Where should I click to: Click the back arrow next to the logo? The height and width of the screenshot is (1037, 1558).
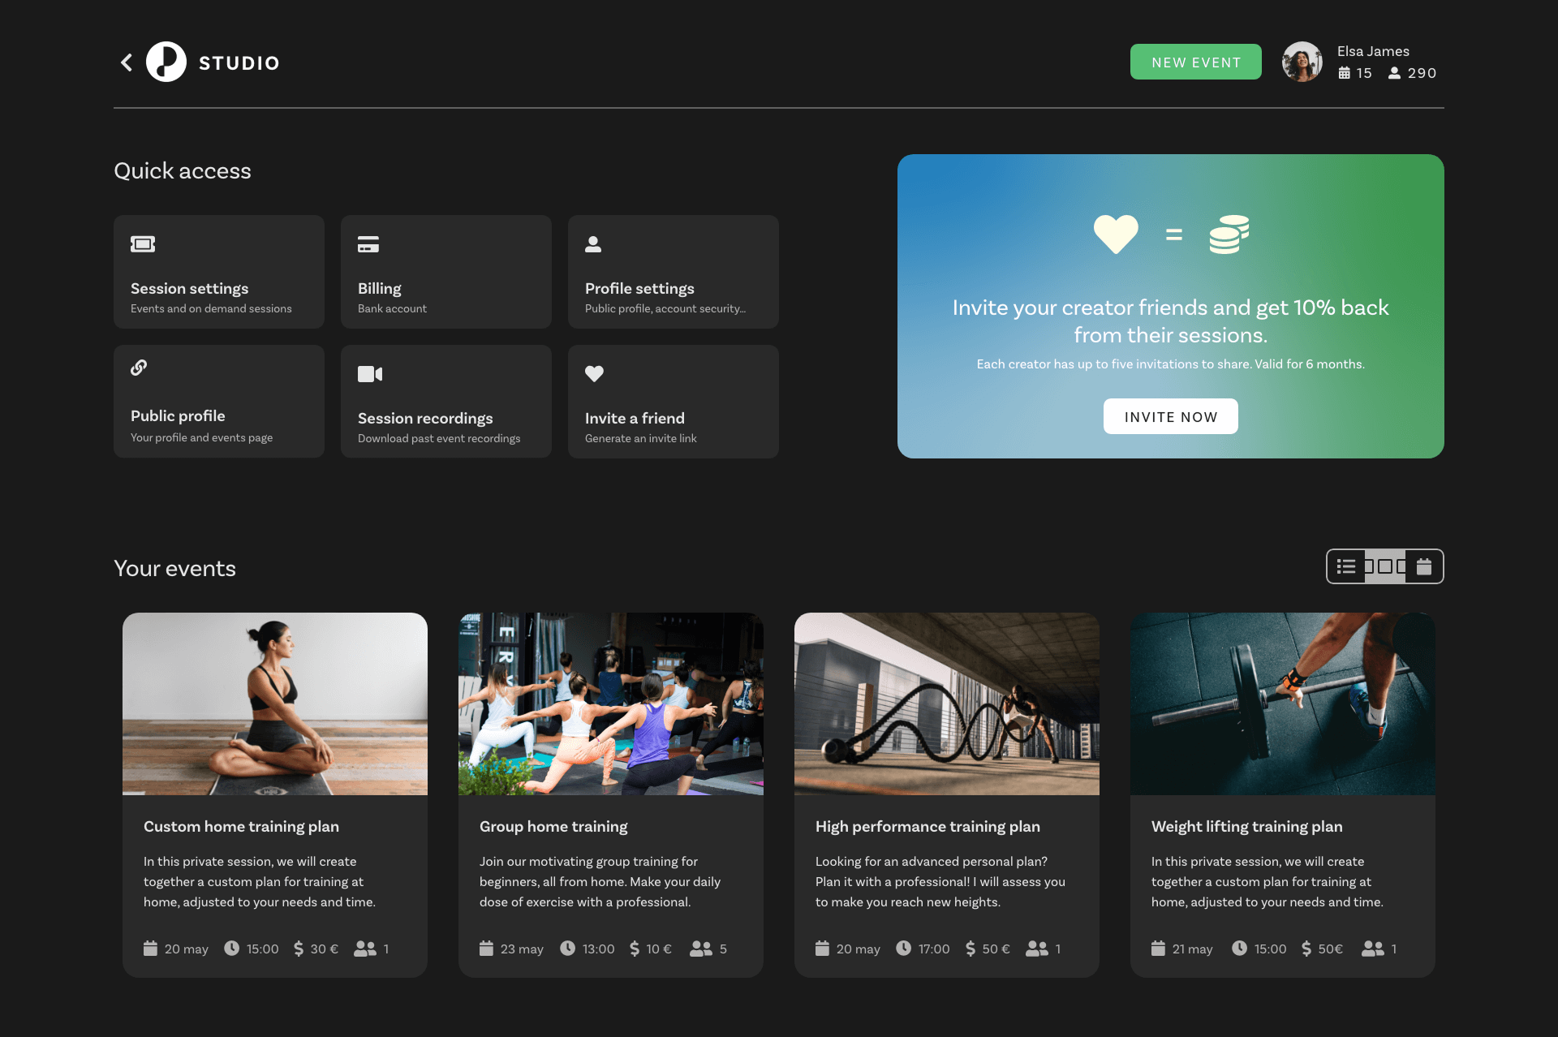pos(127,62)
